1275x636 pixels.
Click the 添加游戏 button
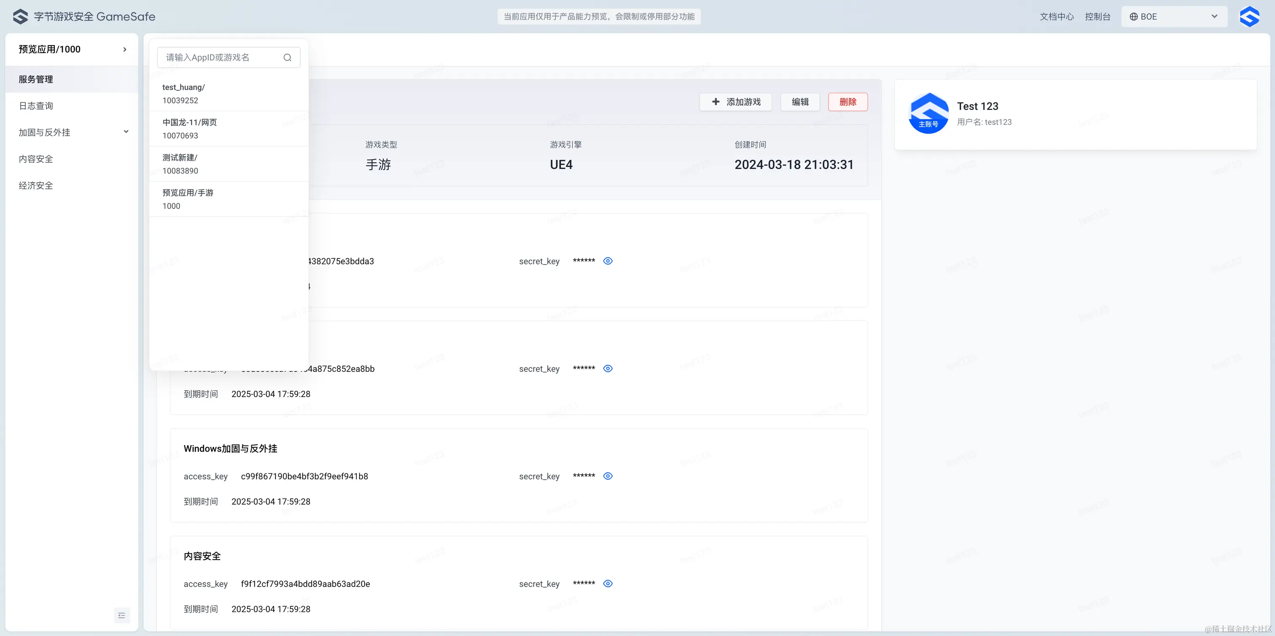tap(735, 102)
